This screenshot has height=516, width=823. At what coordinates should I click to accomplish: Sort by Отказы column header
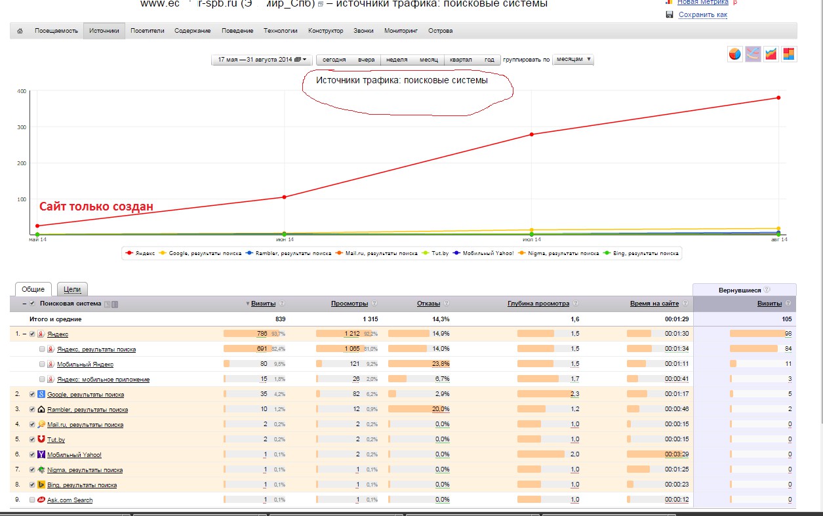coord(429,304)
